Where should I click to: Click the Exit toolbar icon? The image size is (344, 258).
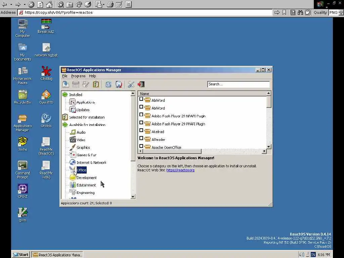point(141,84)
